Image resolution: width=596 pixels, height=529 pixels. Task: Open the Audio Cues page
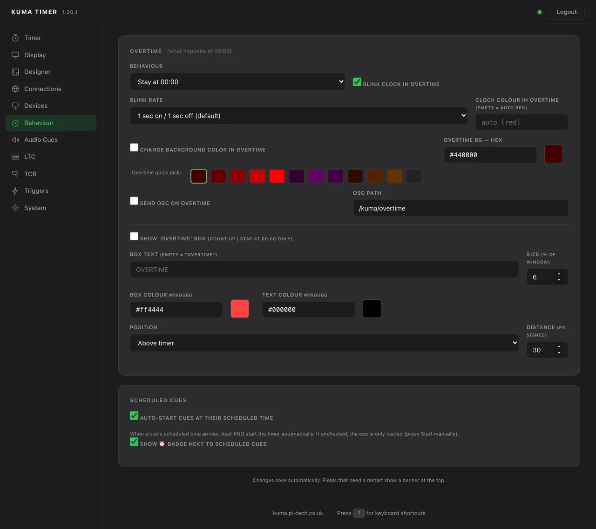[51, 140]
